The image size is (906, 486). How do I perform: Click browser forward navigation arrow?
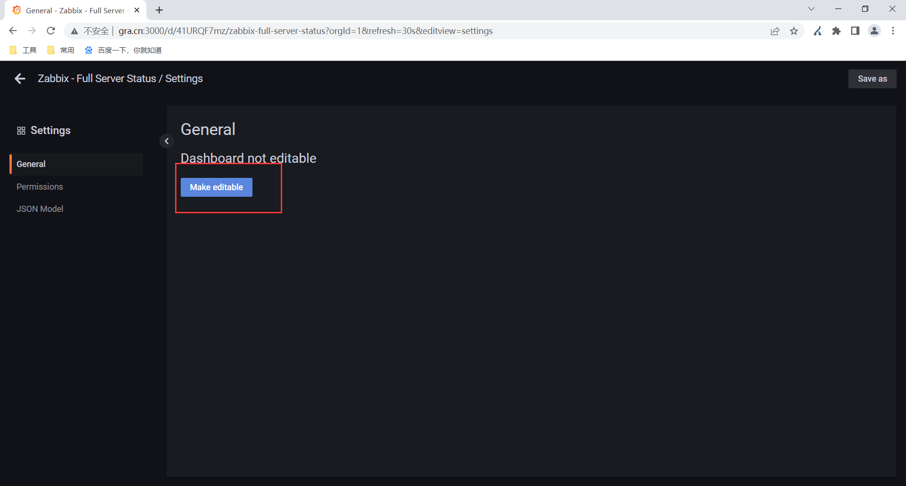coord(32,31)
